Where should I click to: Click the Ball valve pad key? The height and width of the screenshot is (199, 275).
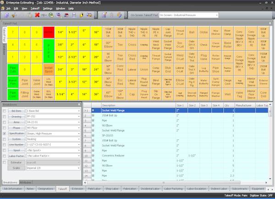[192, 32]
